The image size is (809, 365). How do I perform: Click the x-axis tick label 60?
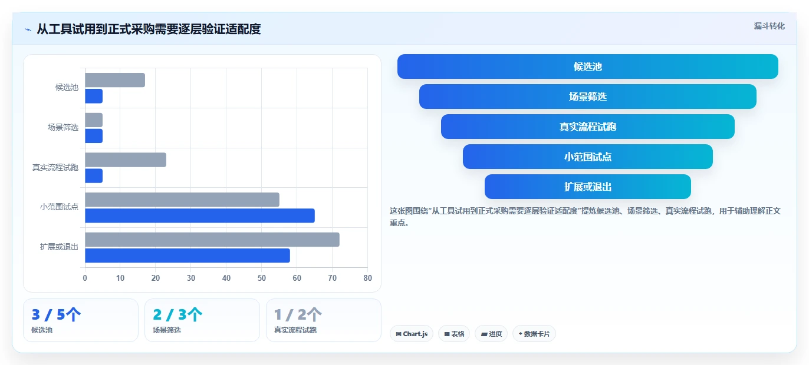(x=297, y=278)
